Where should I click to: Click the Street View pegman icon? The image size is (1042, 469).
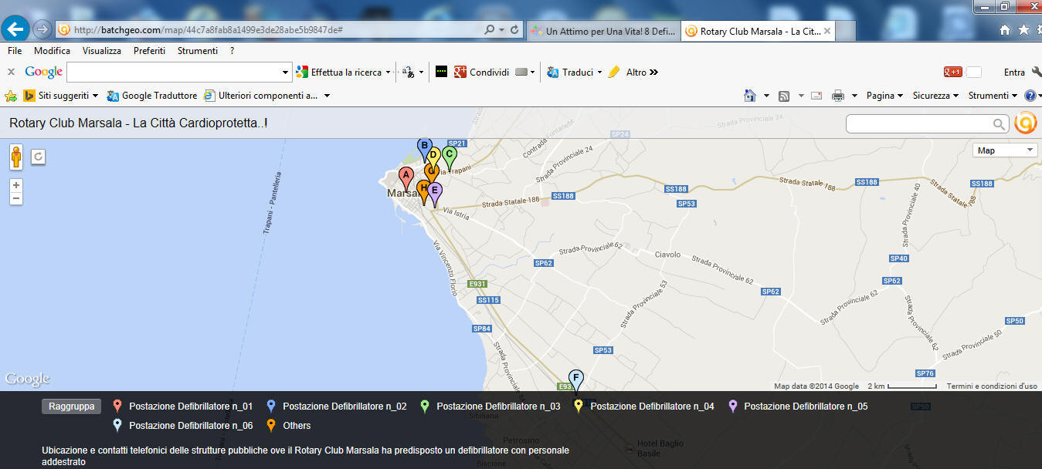pos(16,157)
